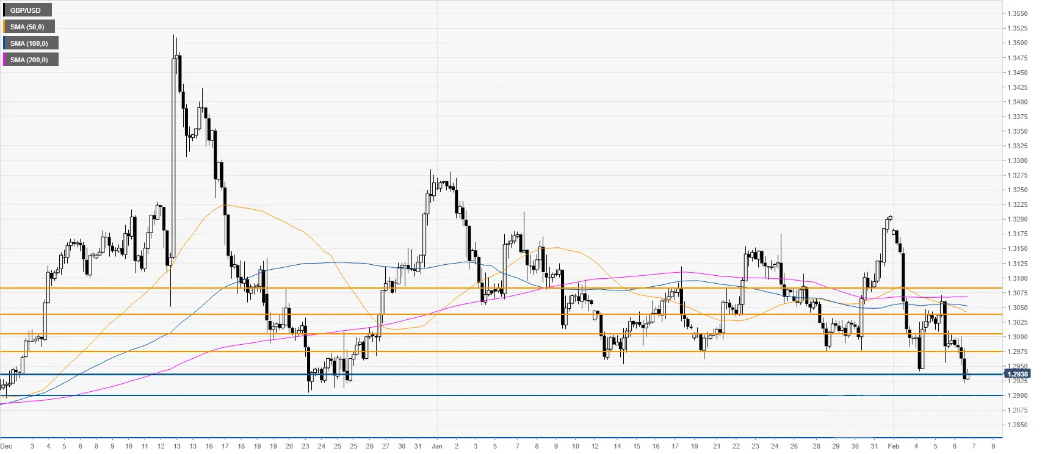Click the Jan label on time axis
This screenshot has height=454, width=1042.
coord(437,446)
